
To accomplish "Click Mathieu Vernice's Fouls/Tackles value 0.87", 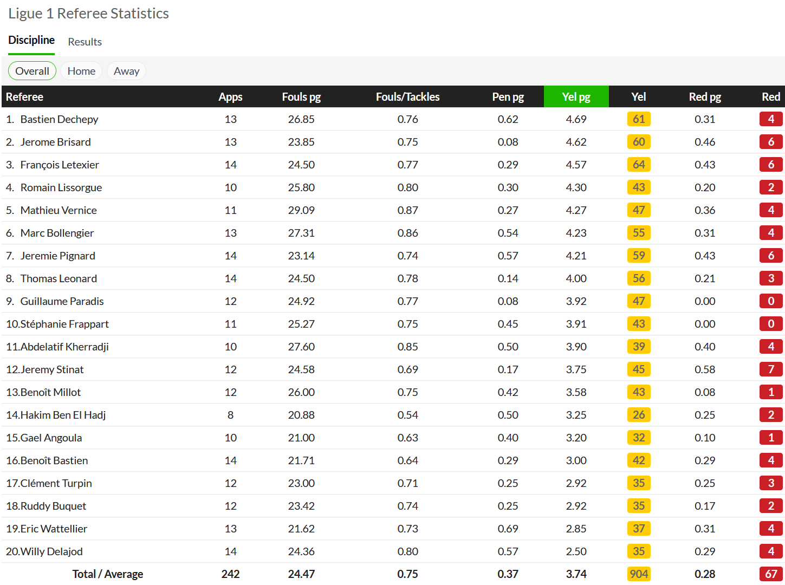I will click(x=407, y=210).
